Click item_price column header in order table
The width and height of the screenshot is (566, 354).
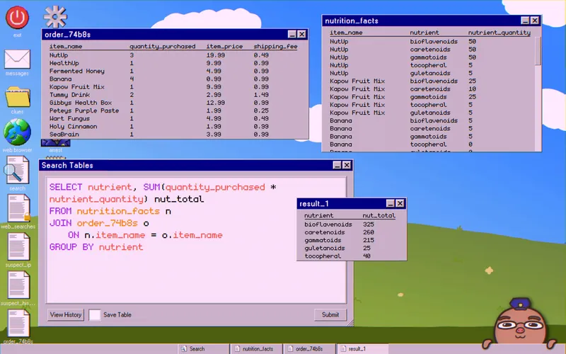[224, 46]
